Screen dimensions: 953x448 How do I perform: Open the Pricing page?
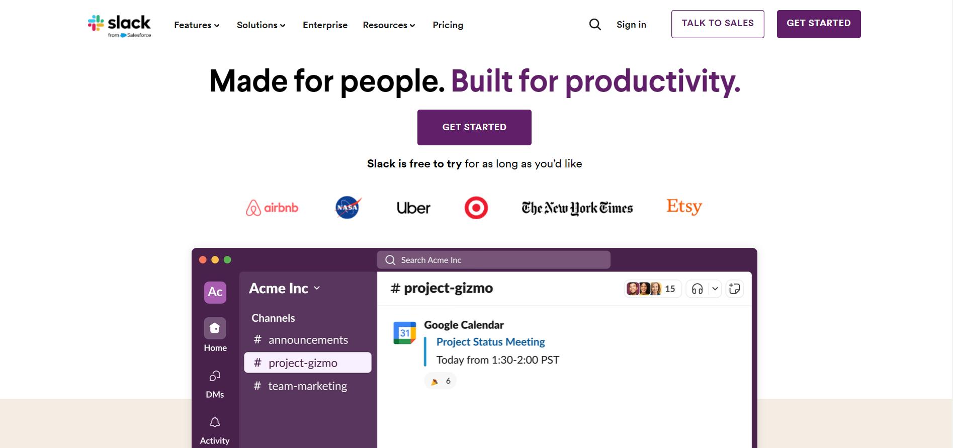click(x=448, y=25)
